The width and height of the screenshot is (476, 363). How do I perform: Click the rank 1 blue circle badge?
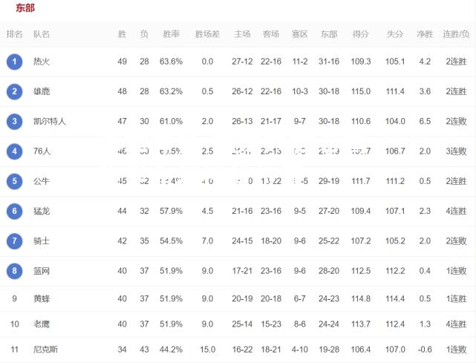[x=15, y=62]
